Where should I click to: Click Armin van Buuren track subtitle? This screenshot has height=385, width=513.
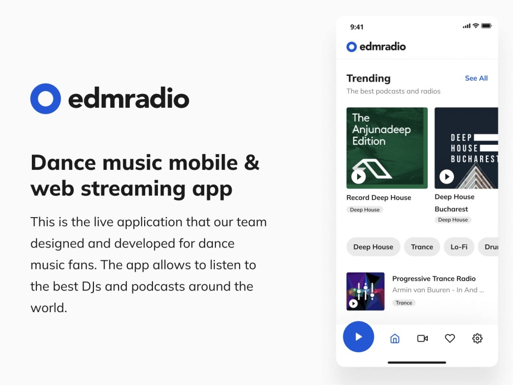(438, 290)
